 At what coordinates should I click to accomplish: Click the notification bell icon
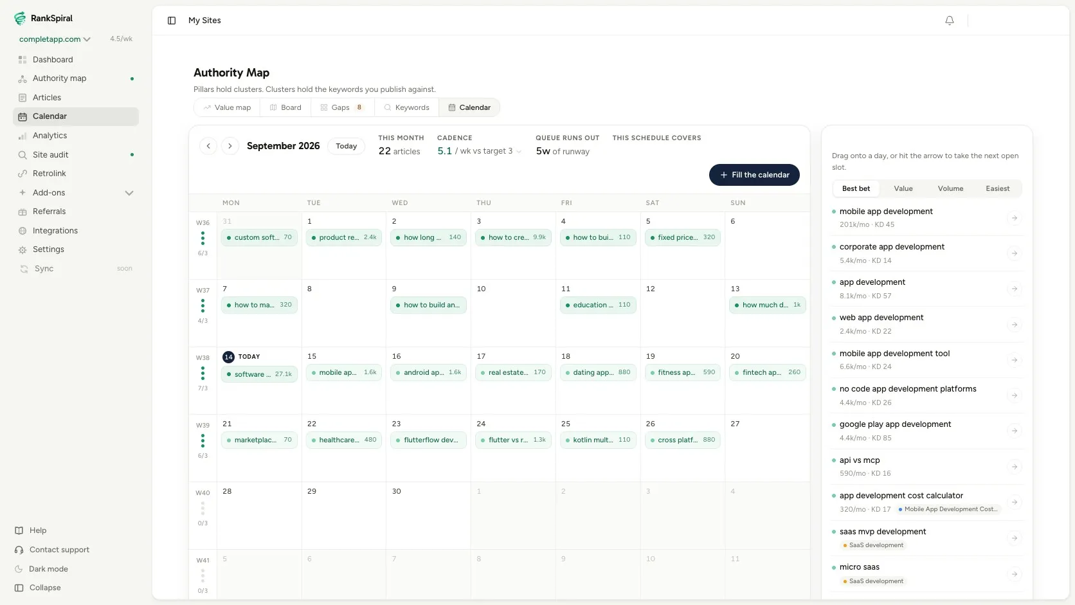click(950, 21)
